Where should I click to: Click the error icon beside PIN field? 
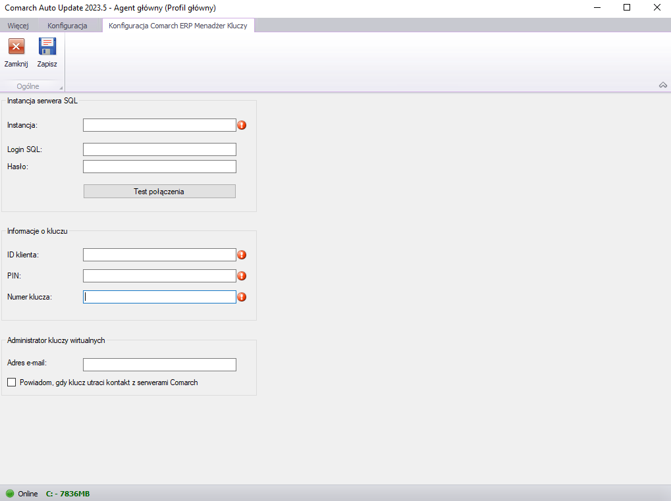click(242, 276)
